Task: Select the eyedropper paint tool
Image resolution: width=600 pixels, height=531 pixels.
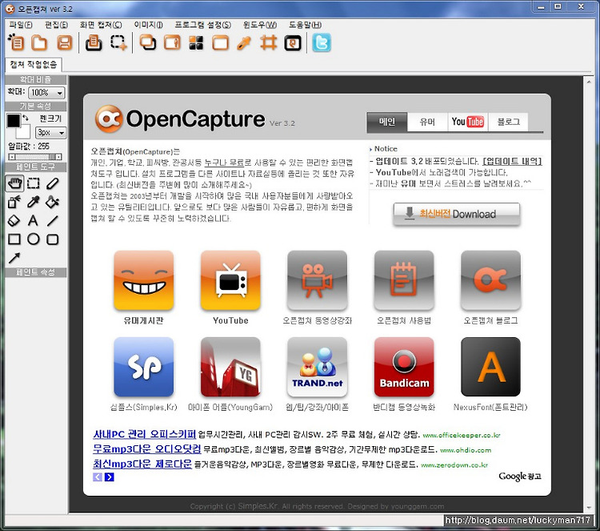Action: [x=34, y=202]
